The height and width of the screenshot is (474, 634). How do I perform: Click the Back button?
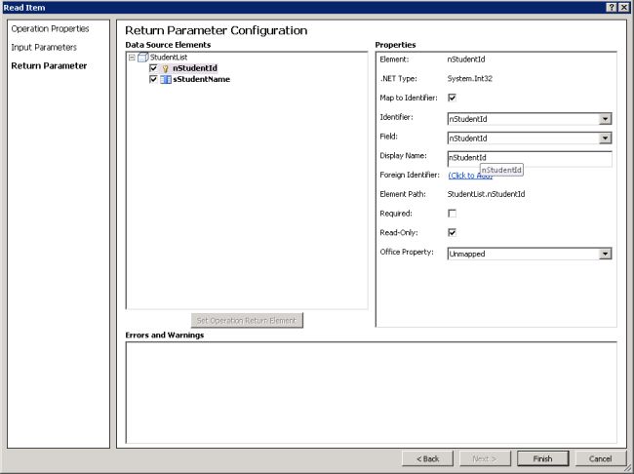tap(428, 458)
